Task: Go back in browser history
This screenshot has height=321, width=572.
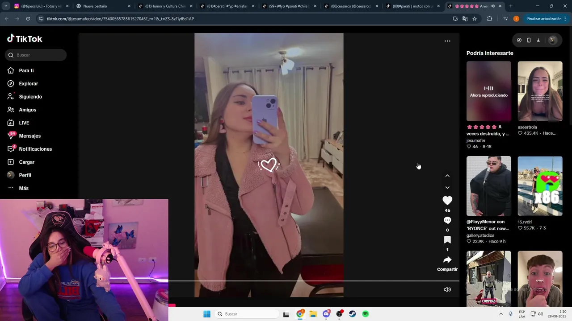Action: pos(6,19)
